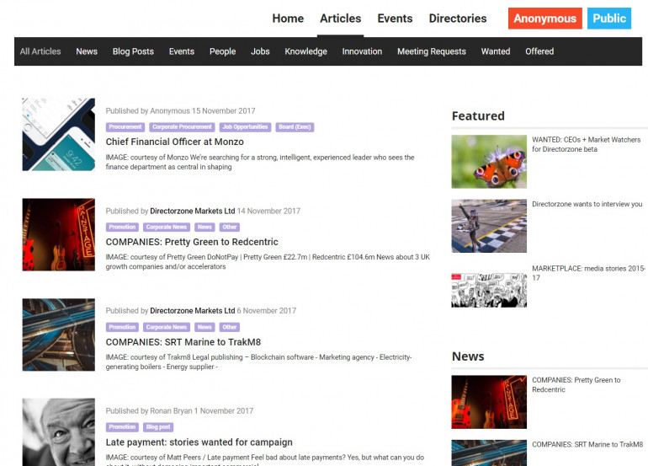Click News tag on Pretty Green article
Viewport: 648px width, 466px height.
click(x=204, y=228)
